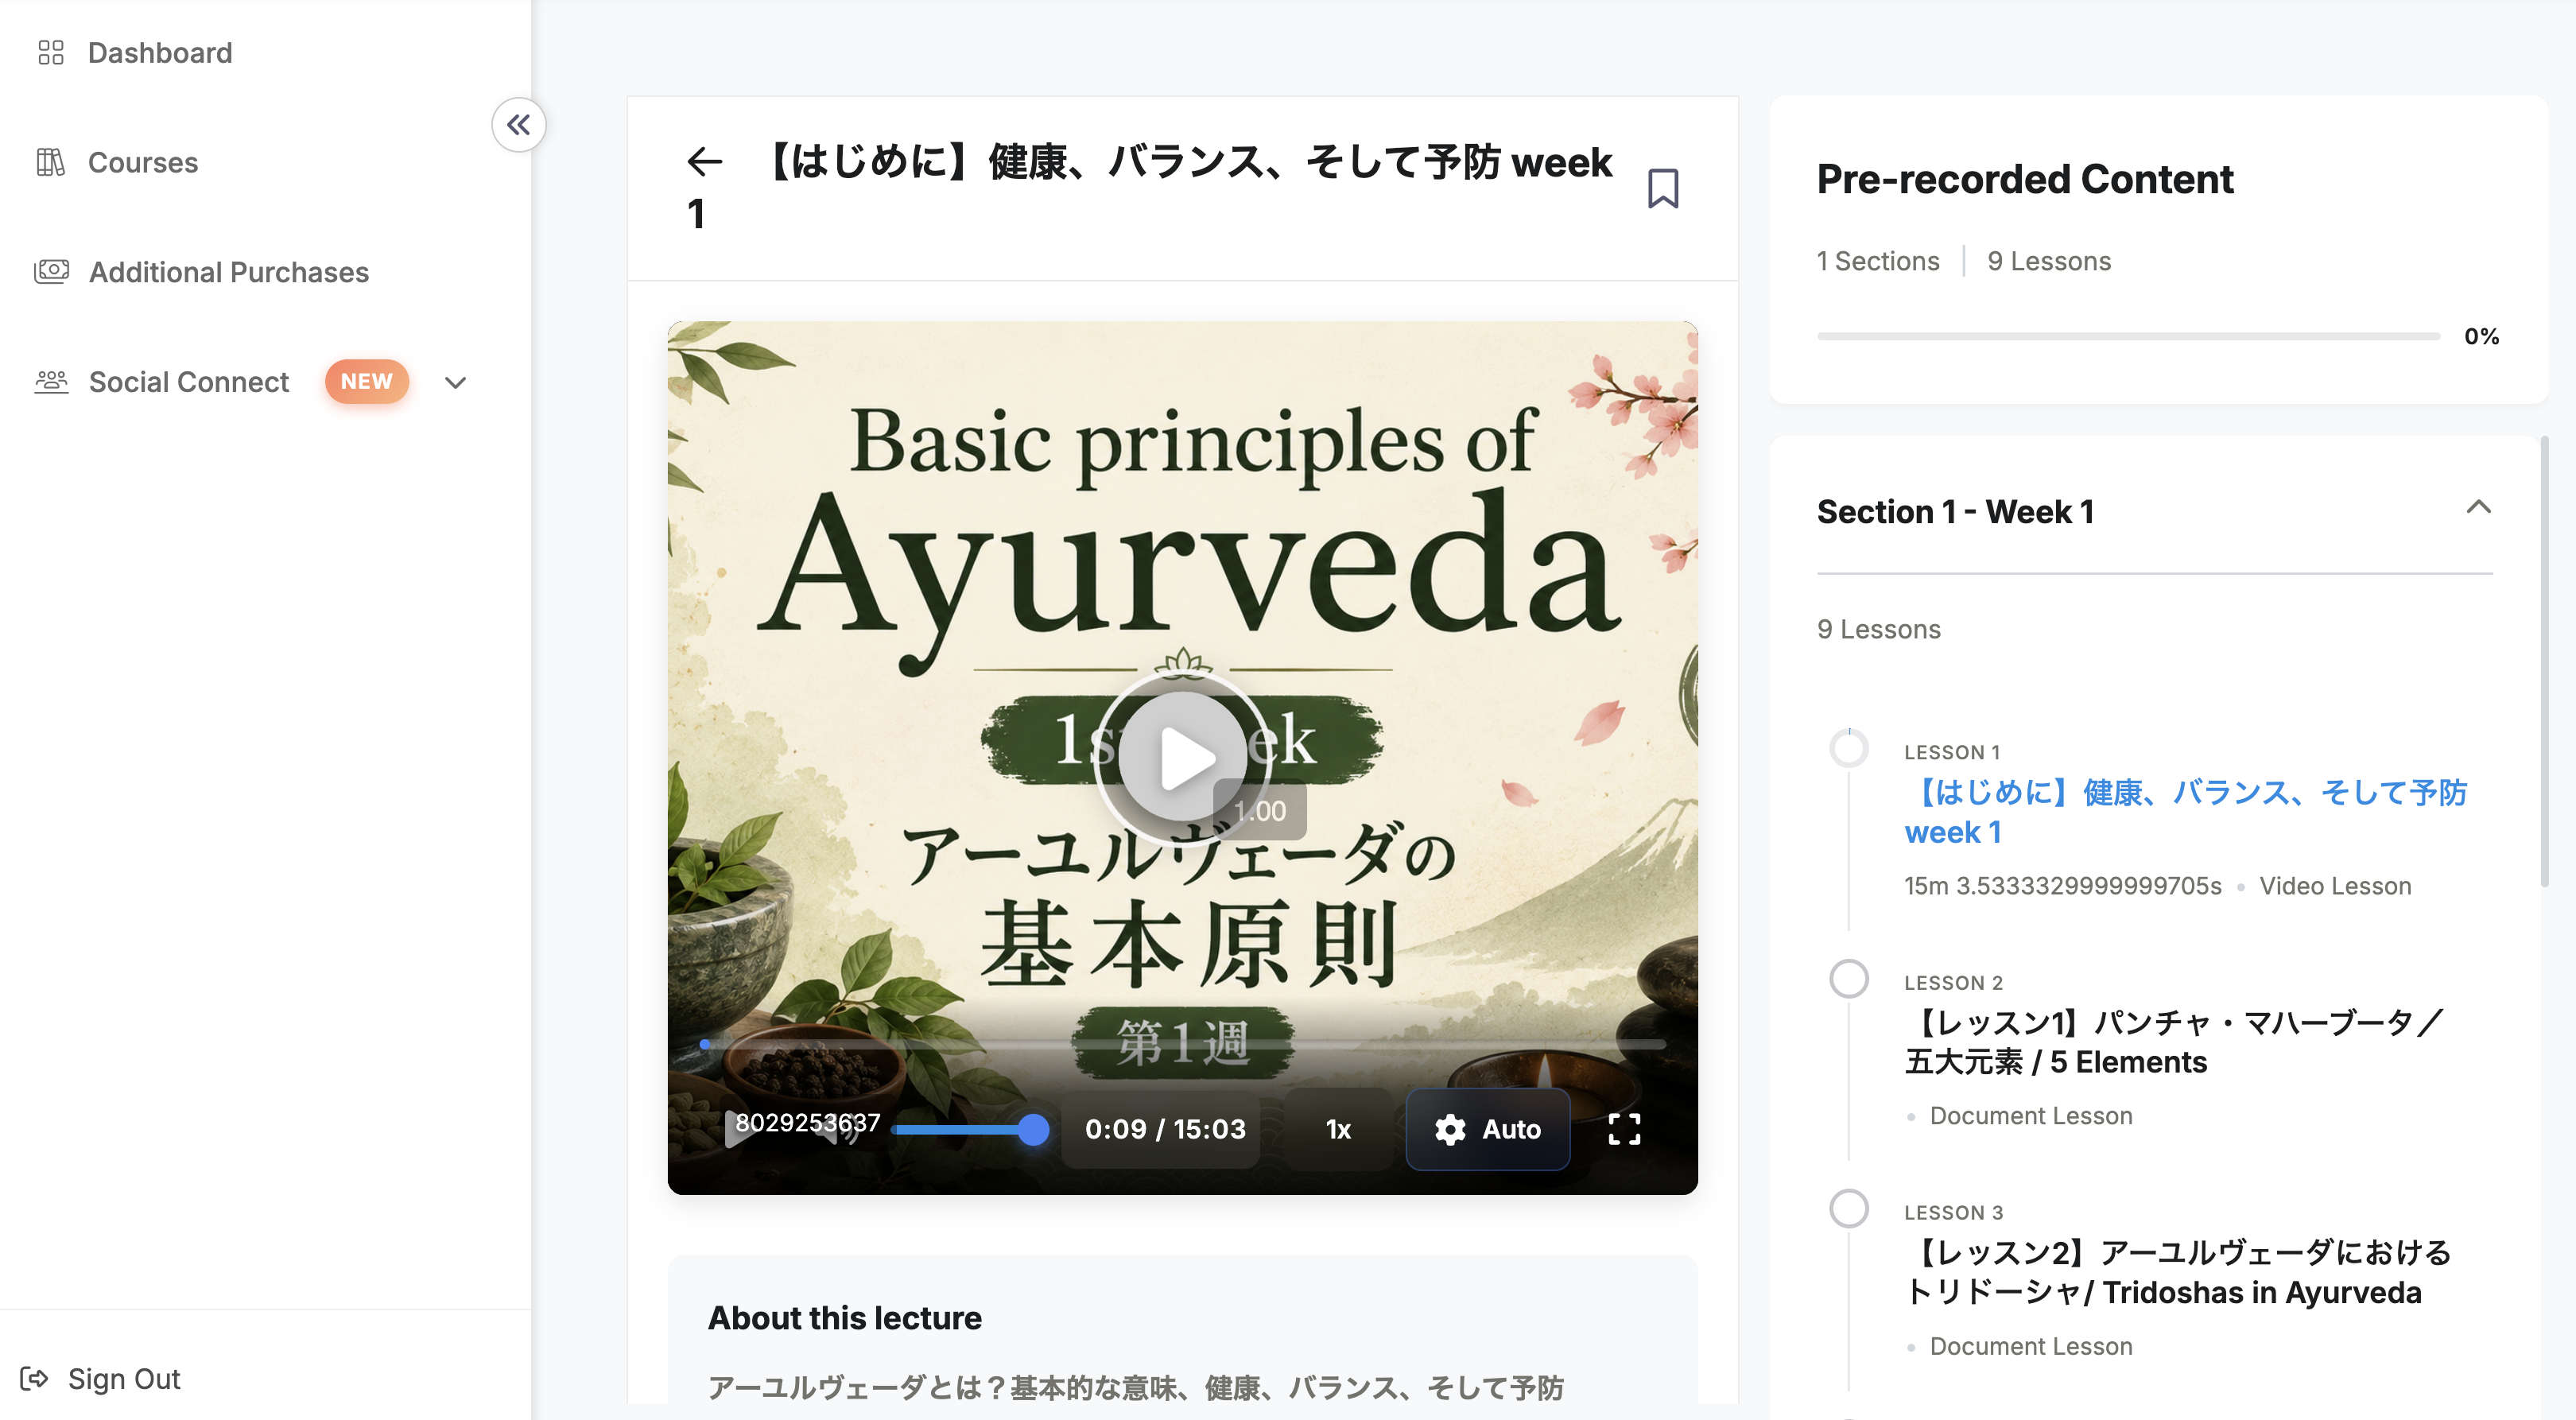Click About this lecture heading

845,1318
